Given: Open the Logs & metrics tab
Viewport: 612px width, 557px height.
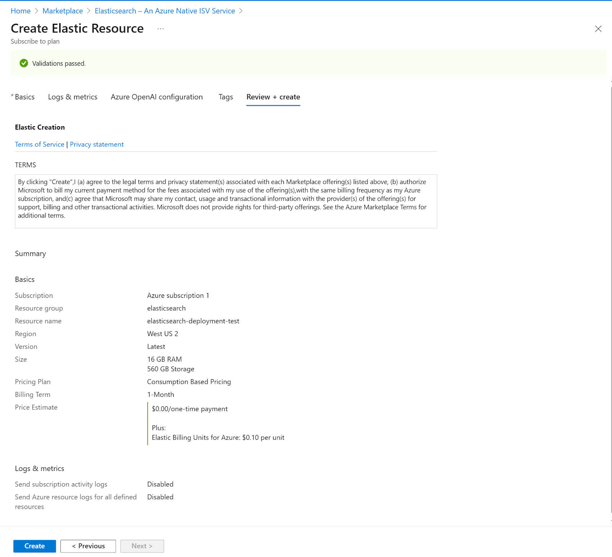Looking at the screenshot, I should 72,97.
